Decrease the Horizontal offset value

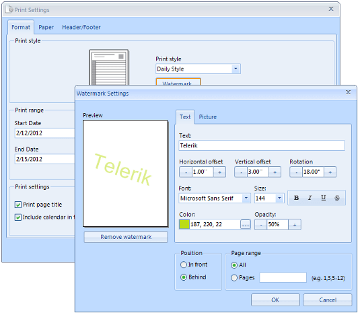click(x=186, y=172)
